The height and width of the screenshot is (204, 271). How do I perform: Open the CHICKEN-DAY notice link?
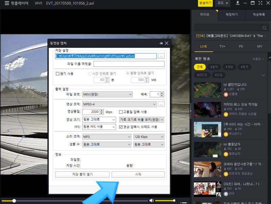(231, 36)
